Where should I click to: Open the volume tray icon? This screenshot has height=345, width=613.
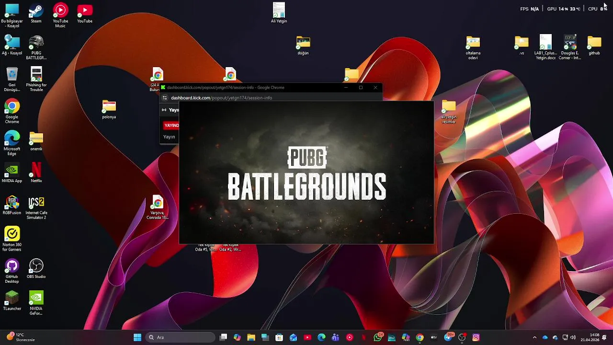click(x=573, y=337)
